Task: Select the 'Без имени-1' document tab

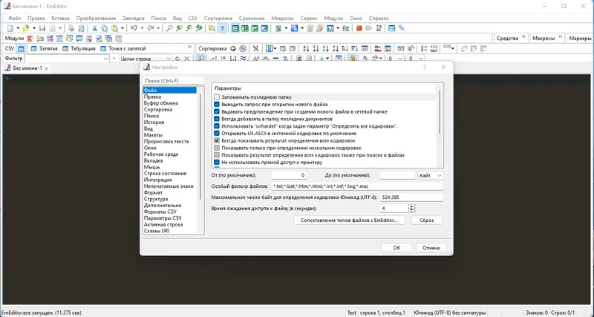Action: pos(26,68)
